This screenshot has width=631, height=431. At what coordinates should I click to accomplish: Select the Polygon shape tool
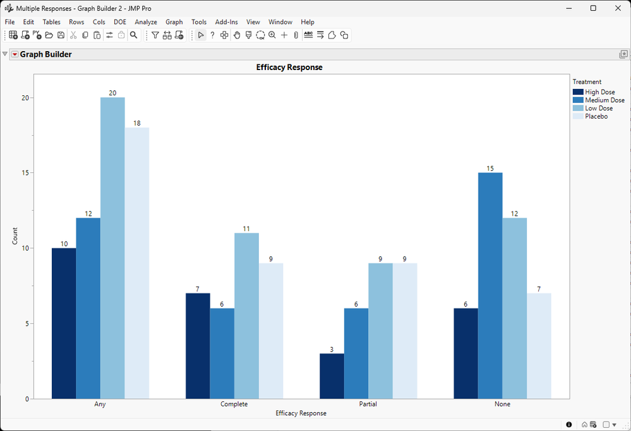point(332,35)
